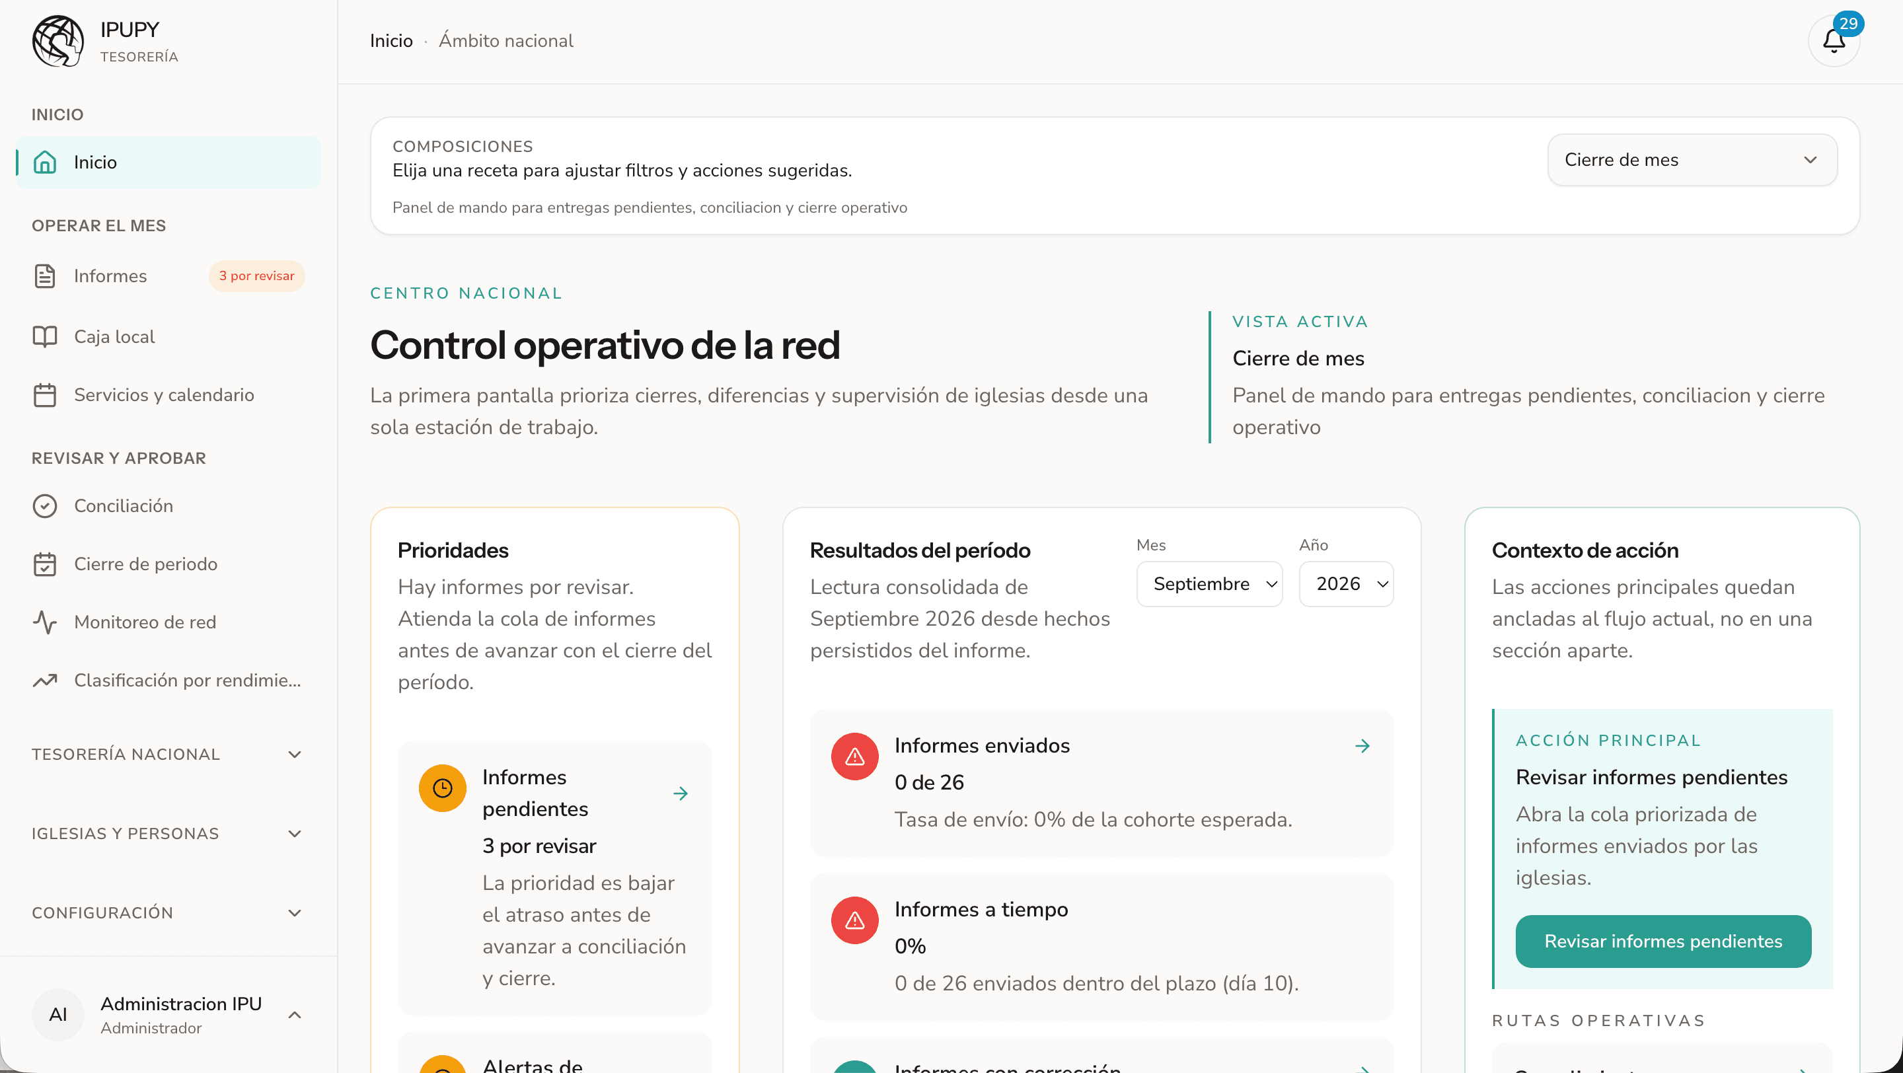Viewport: 1903px width, 1073px height.
Task: Open Monitoreo de red menu item
Action: 168,622
